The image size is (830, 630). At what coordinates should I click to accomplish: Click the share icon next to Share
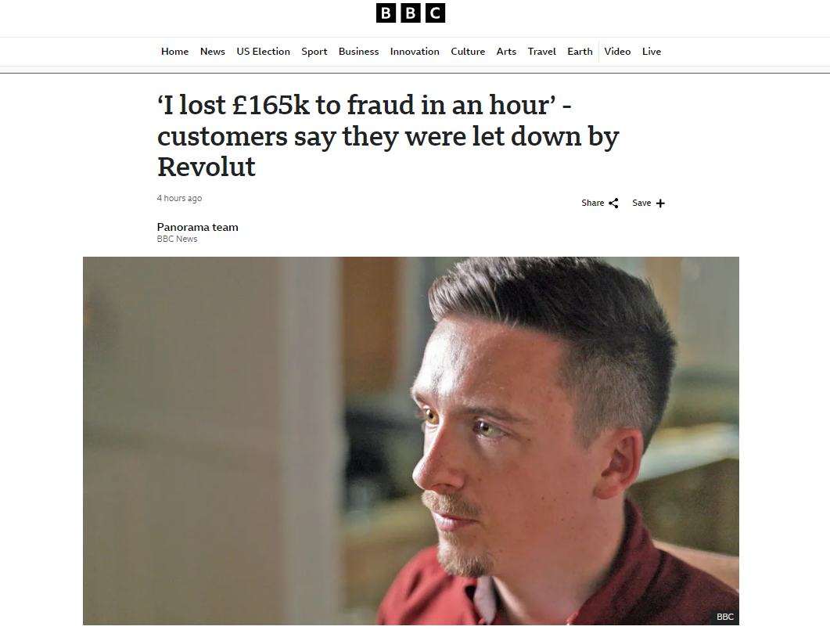coord(613,203)
